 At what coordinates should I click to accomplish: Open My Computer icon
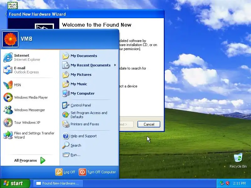(x=66, y=93)
